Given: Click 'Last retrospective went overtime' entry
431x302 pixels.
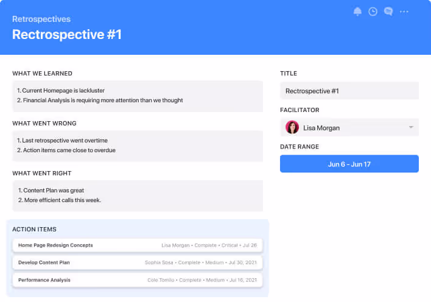Looking at the screenshot, I should coord(62,139).
